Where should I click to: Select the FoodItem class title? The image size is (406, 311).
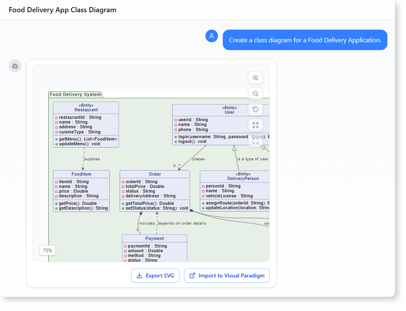pyautogui.click(x=81, y=174)
